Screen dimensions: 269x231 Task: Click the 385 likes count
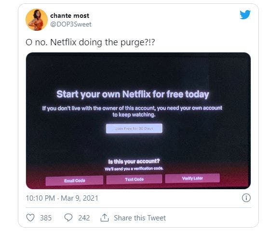[46, 218]
